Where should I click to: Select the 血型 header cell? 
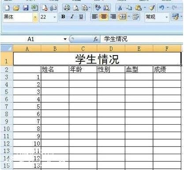(139, 69)
